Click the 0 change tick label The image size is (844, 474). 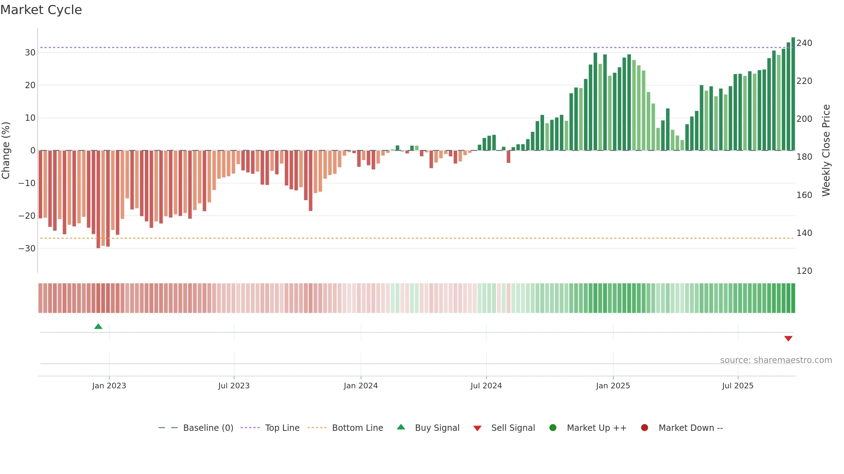pos(33,151)
